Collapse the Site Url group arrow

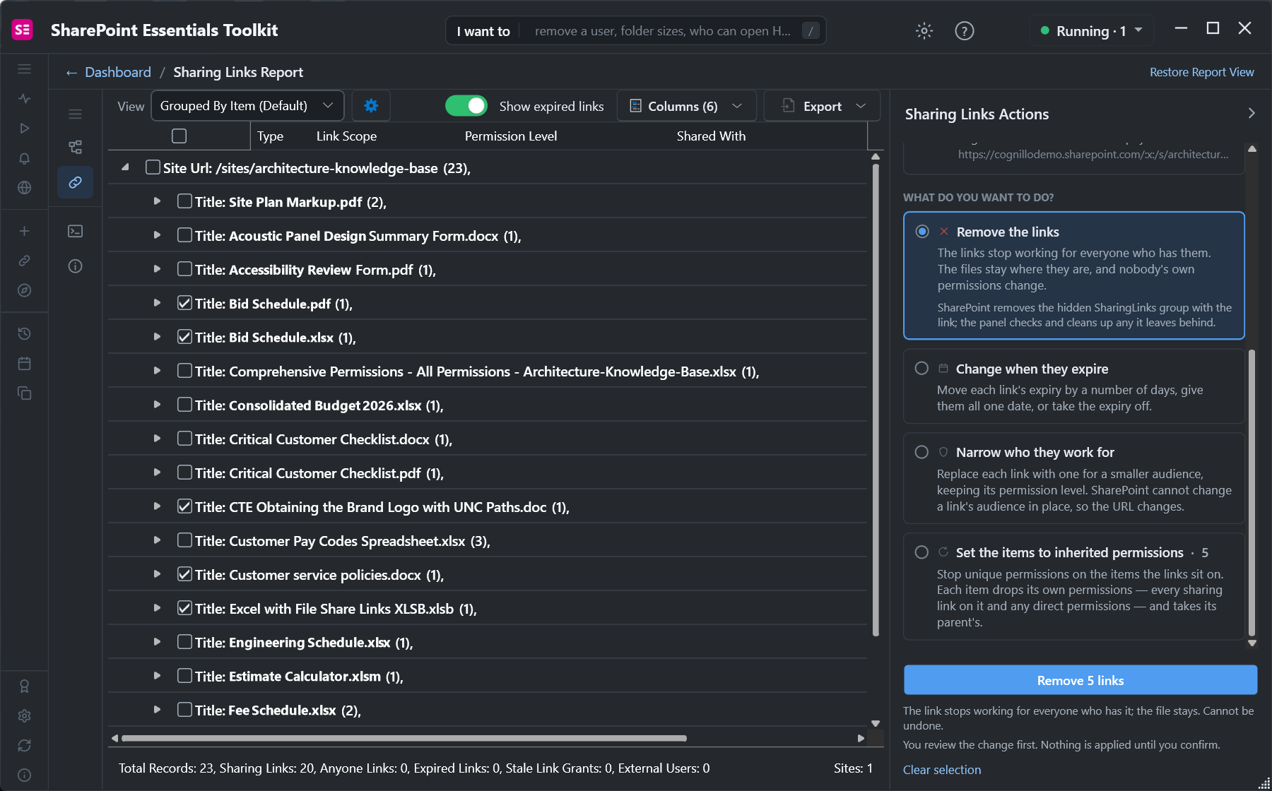pyautogui.click(x=125, y=167)
